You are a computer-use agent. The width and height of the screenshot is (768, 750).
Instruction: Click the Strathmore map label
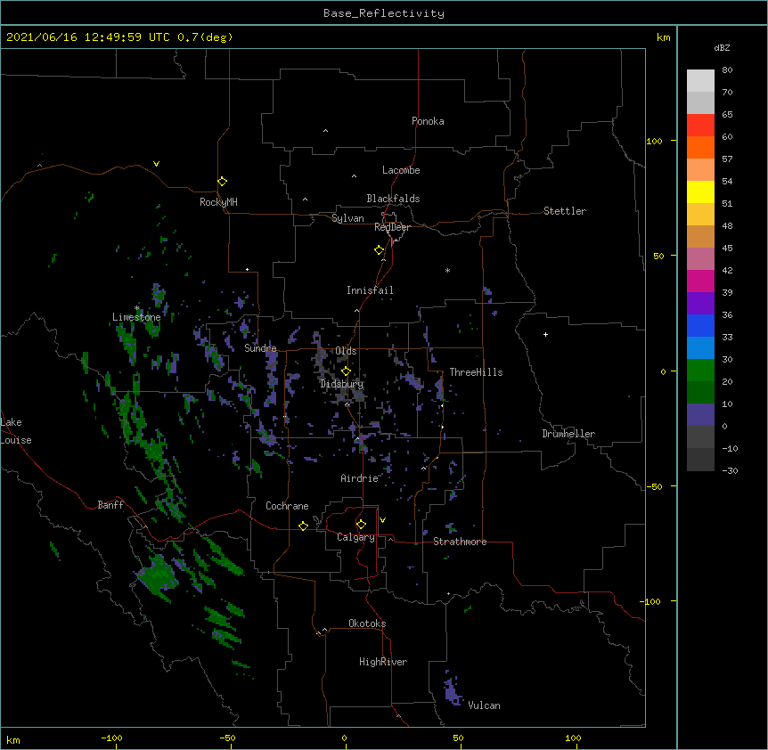pyautogui.click(x=460, y=542)
